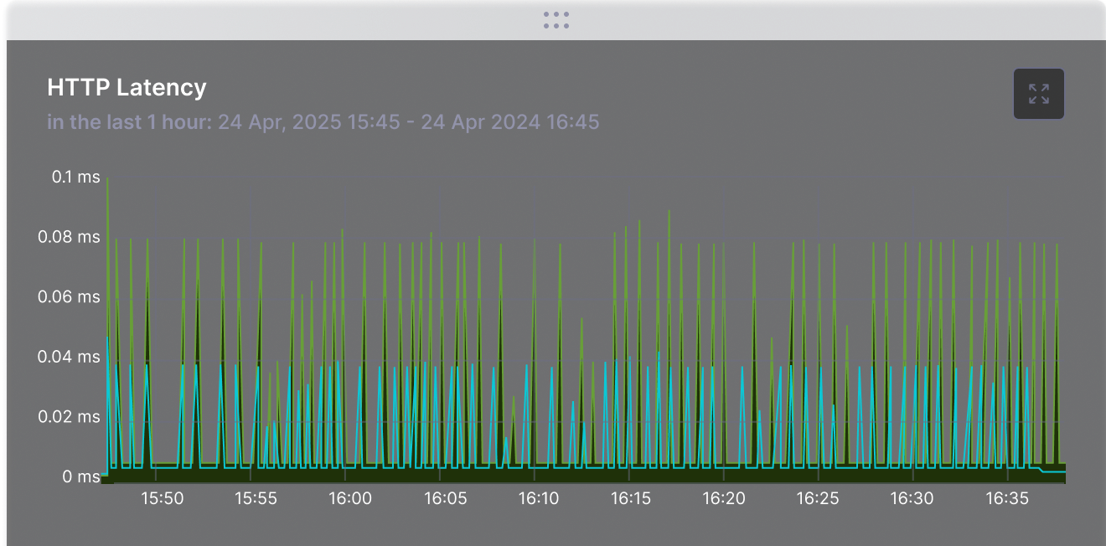Image resolution: width=1106 pixels, height=546 pixels.
Task: Click the 16:35 time axis label
Action: click(1006, 498)
